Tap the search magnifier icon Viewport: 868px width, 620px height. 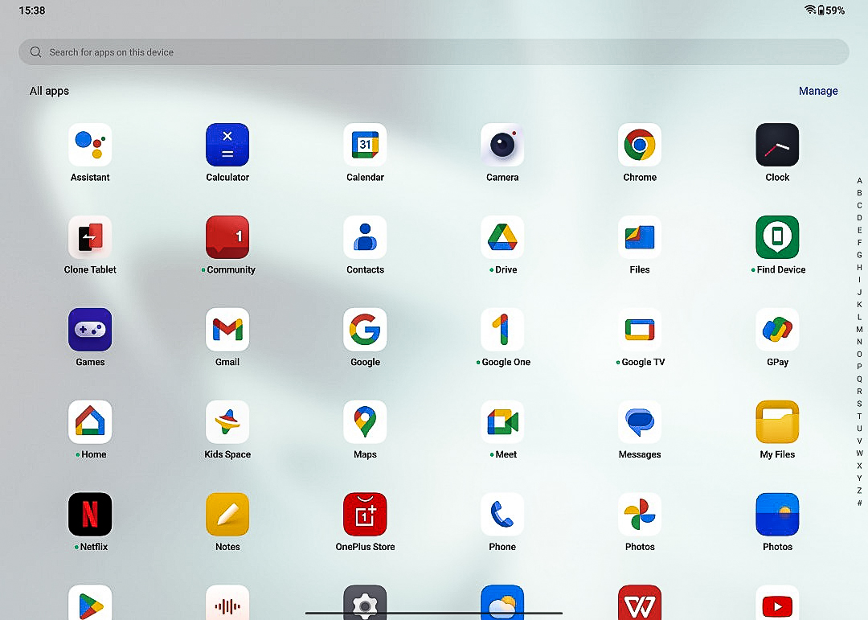(35, 52)
